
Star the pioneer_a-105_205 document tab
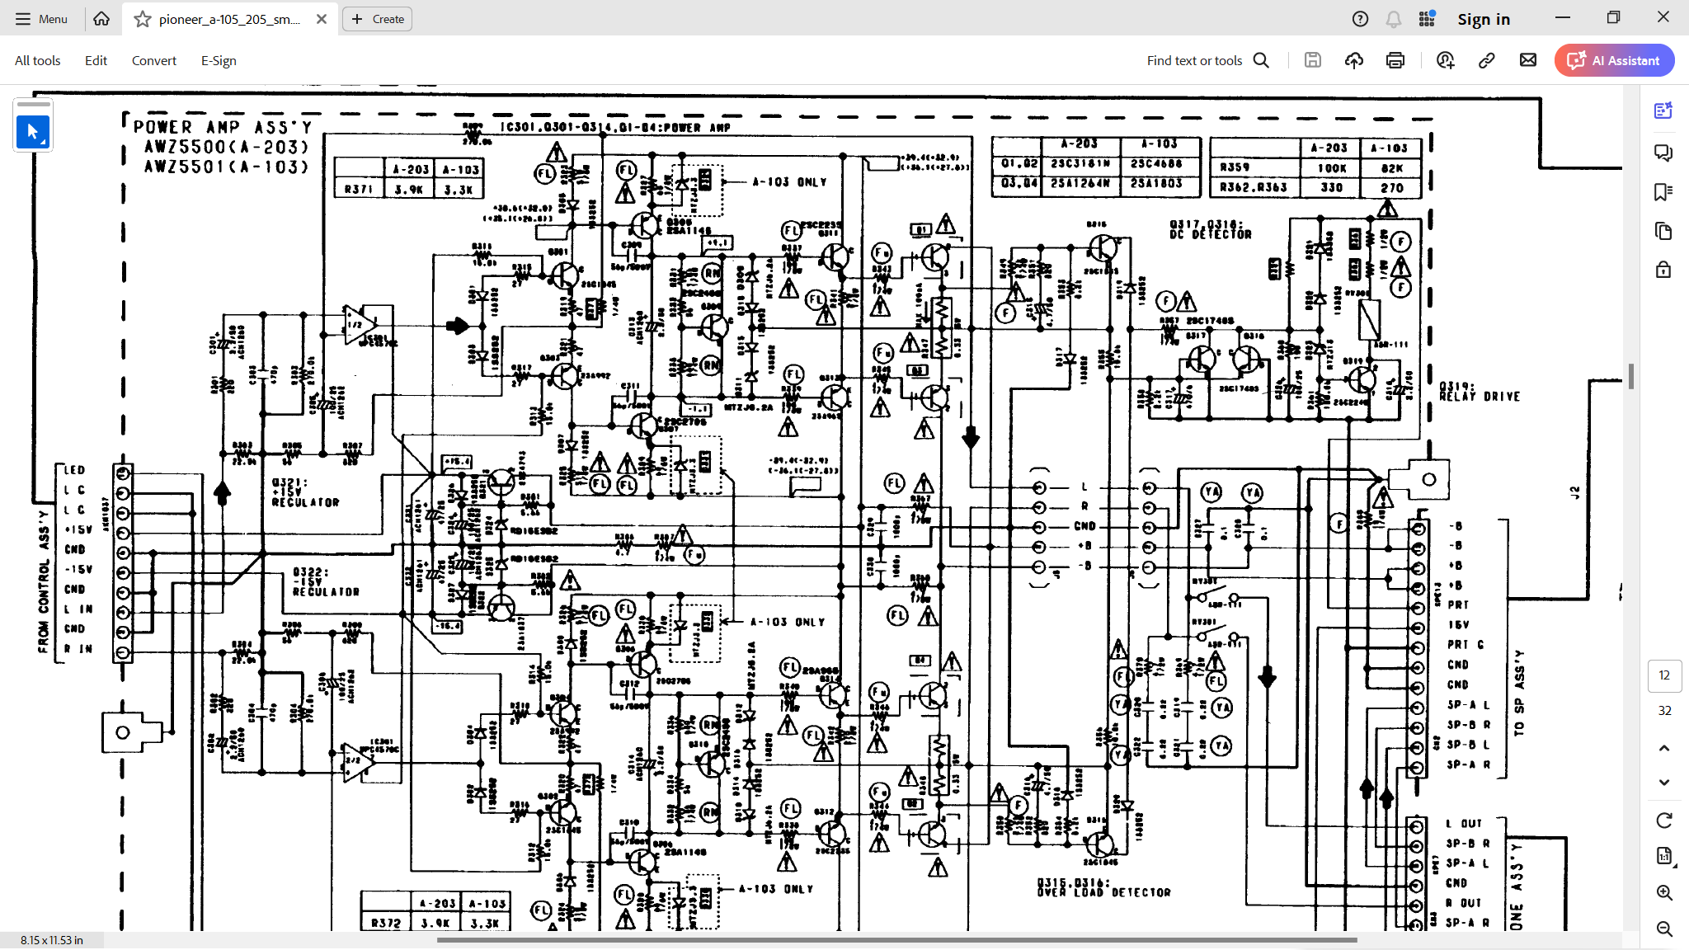click(143, 19)
